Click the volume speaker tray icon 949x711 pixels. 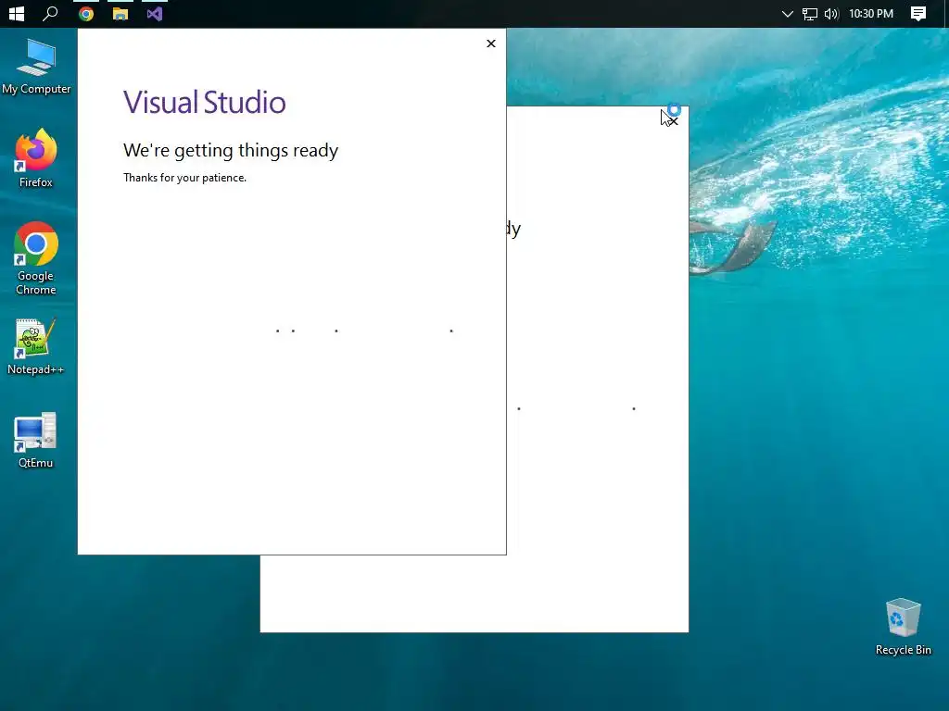[831, 14]
